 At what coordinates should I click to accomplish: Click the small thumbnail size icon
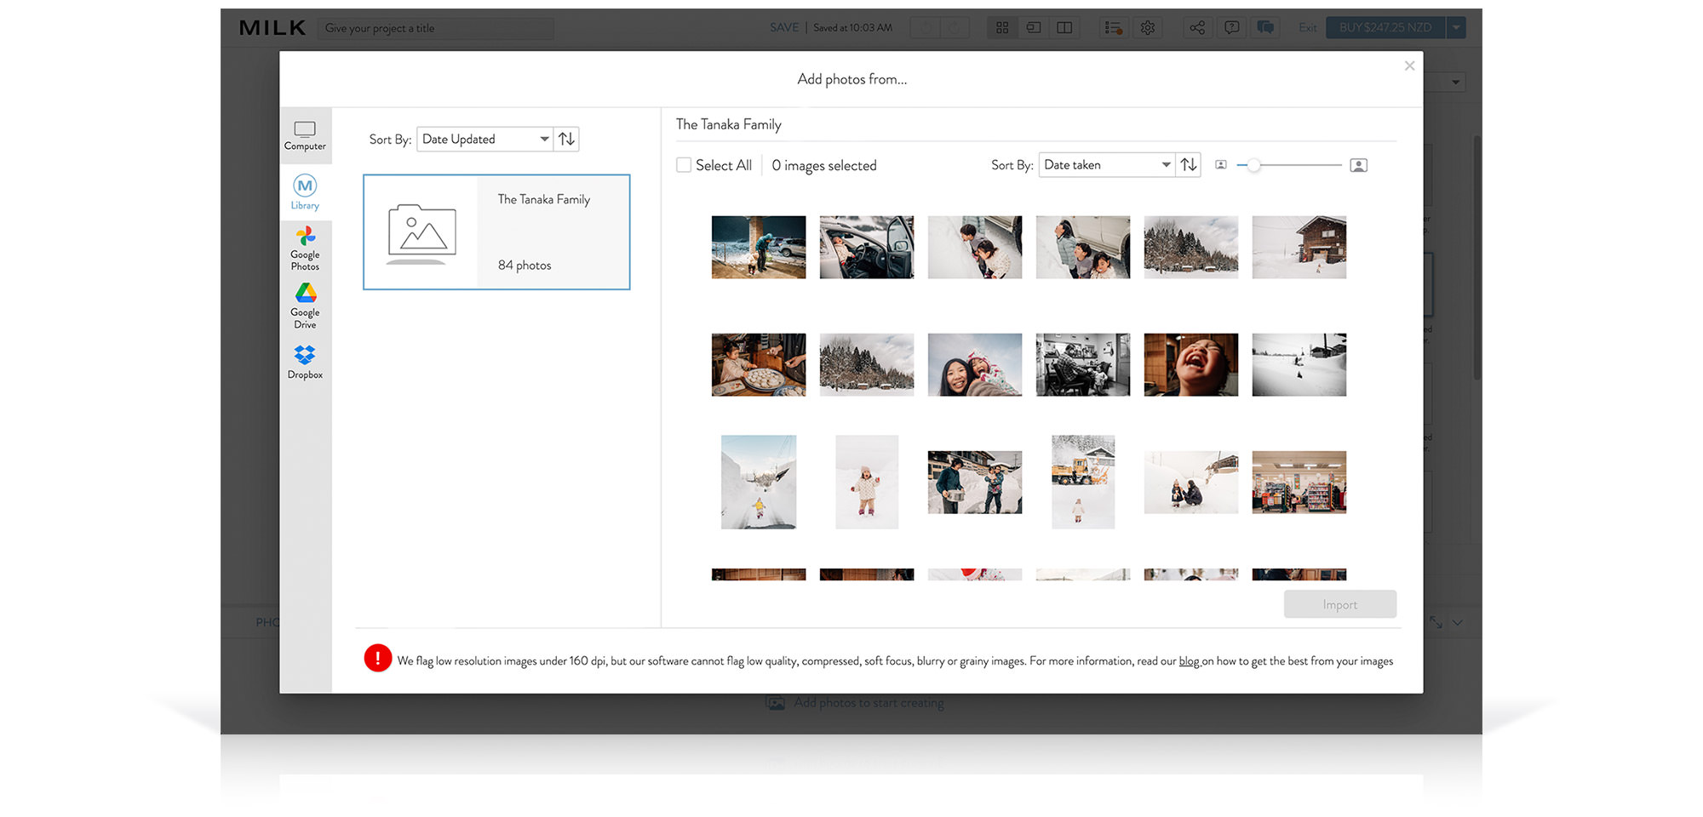[1220, 165]
